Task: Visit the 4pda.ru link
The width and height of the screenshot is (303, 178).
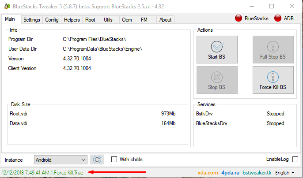Action: pyautogui.click(x=231, y=173)
